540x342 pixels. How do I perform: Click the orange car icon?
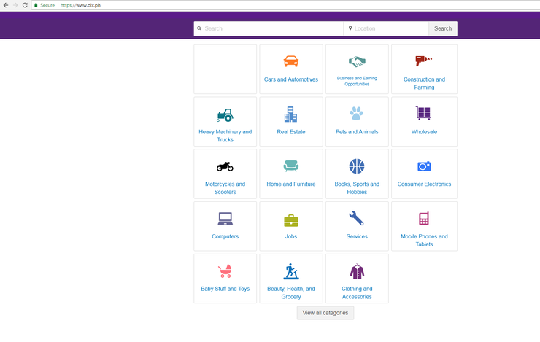pyautogui.click(x=290, y=61)
